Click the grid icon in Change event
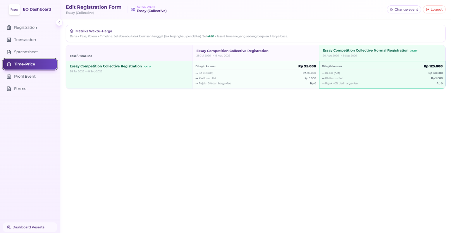The height and width of the screenshot is (233, 451). coord(392,10)
